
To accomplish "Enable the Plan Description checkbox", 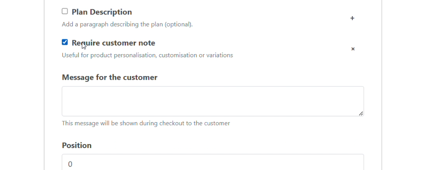I will [x=64, y=11].
